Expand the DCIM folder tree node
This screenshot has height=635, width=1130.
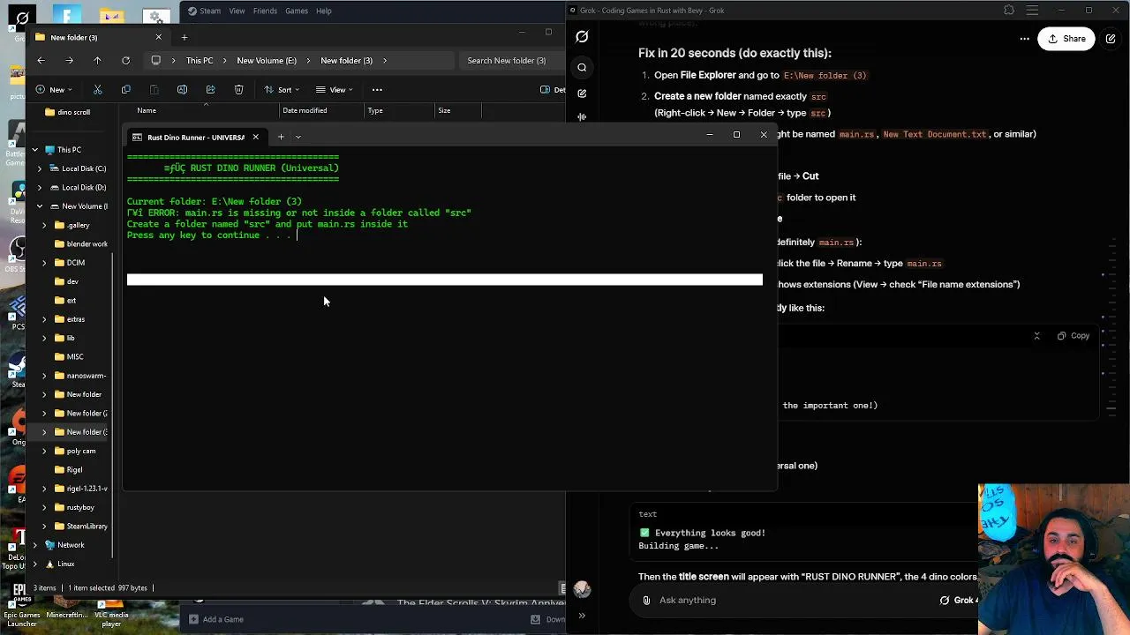44,263
